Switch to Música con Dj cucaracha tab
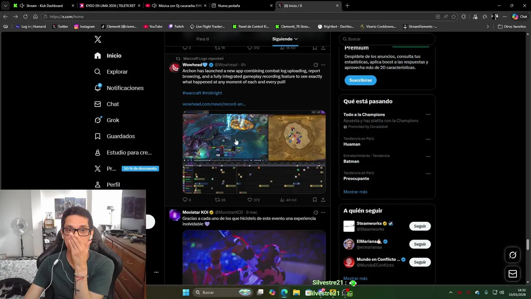 pyautogui.click(x=176, y=6)
